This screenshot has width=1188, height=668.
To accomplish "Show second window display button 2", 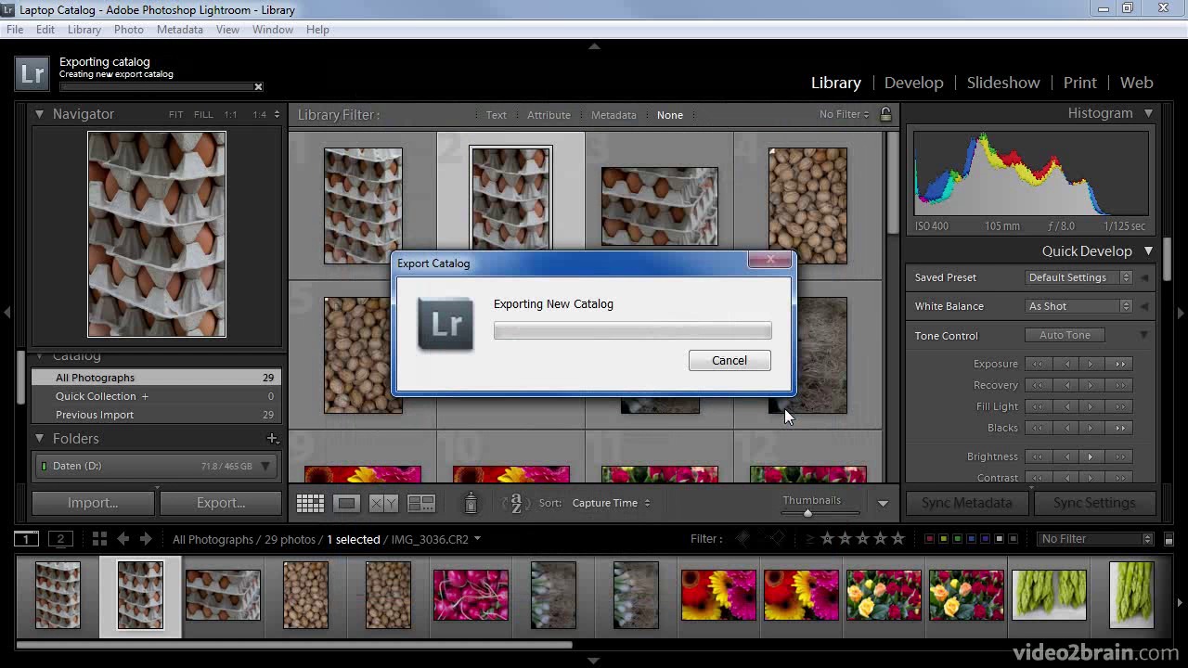I will (60, 539).
